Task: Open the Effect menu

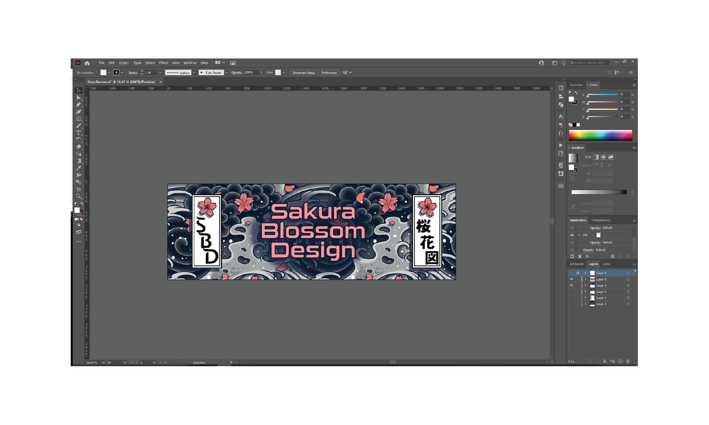Action: coord(163,63)
